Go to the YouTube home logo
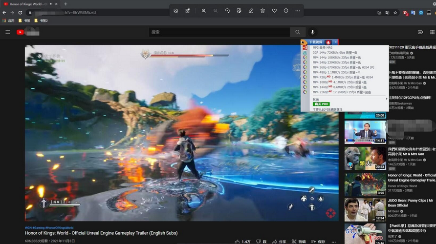Viewport: 436px width, 244px height. pos(20,32)
